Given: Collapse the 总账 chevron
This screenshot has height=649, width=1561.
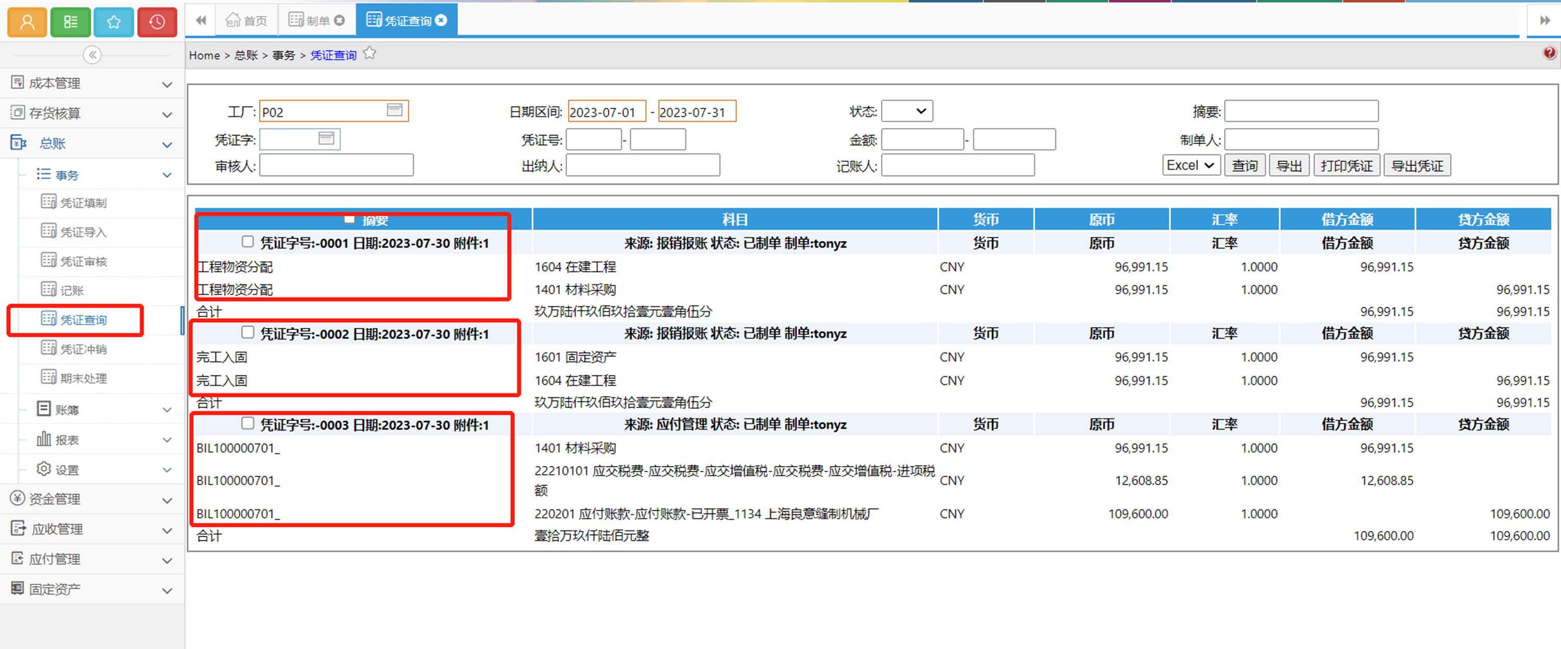Looking at the screenshot, I should (x=167, y=145).
